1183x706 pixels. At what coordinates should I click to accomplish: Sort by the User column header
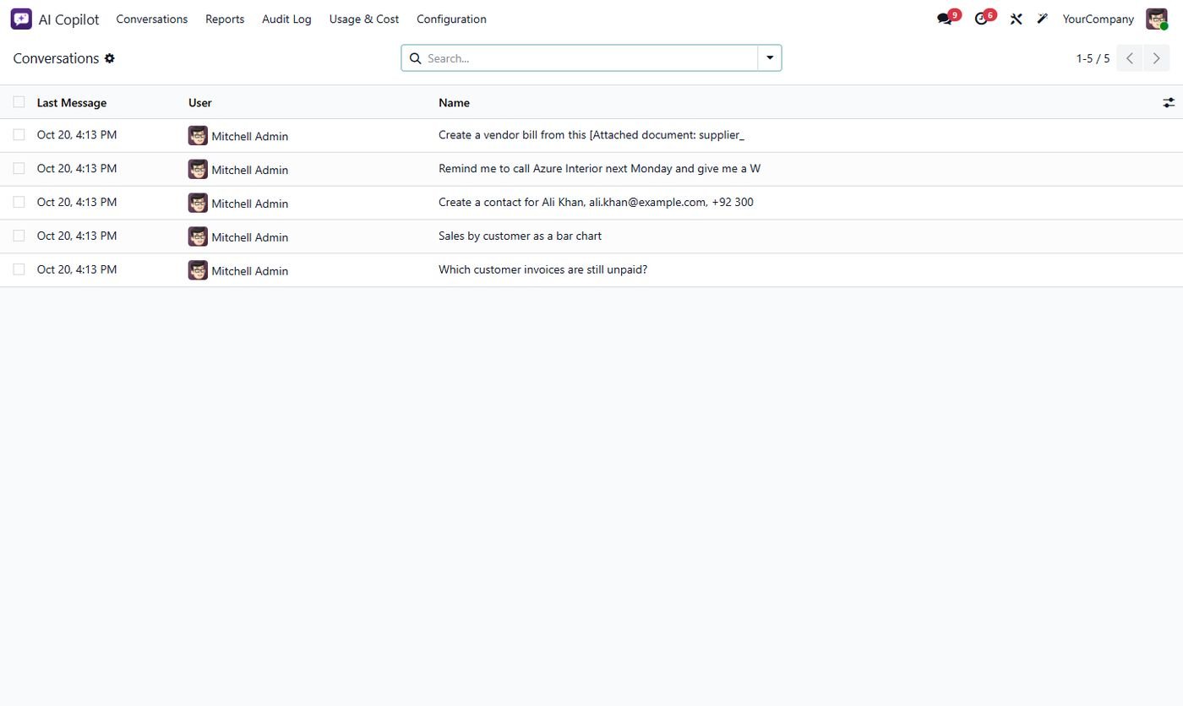pyautogui.click(x=200, y=102)
